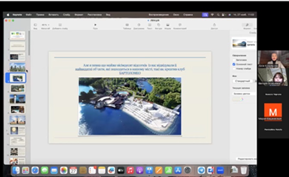Click the Play slideshow button in toolbar

pyautogui.click(x=95, y=25)
